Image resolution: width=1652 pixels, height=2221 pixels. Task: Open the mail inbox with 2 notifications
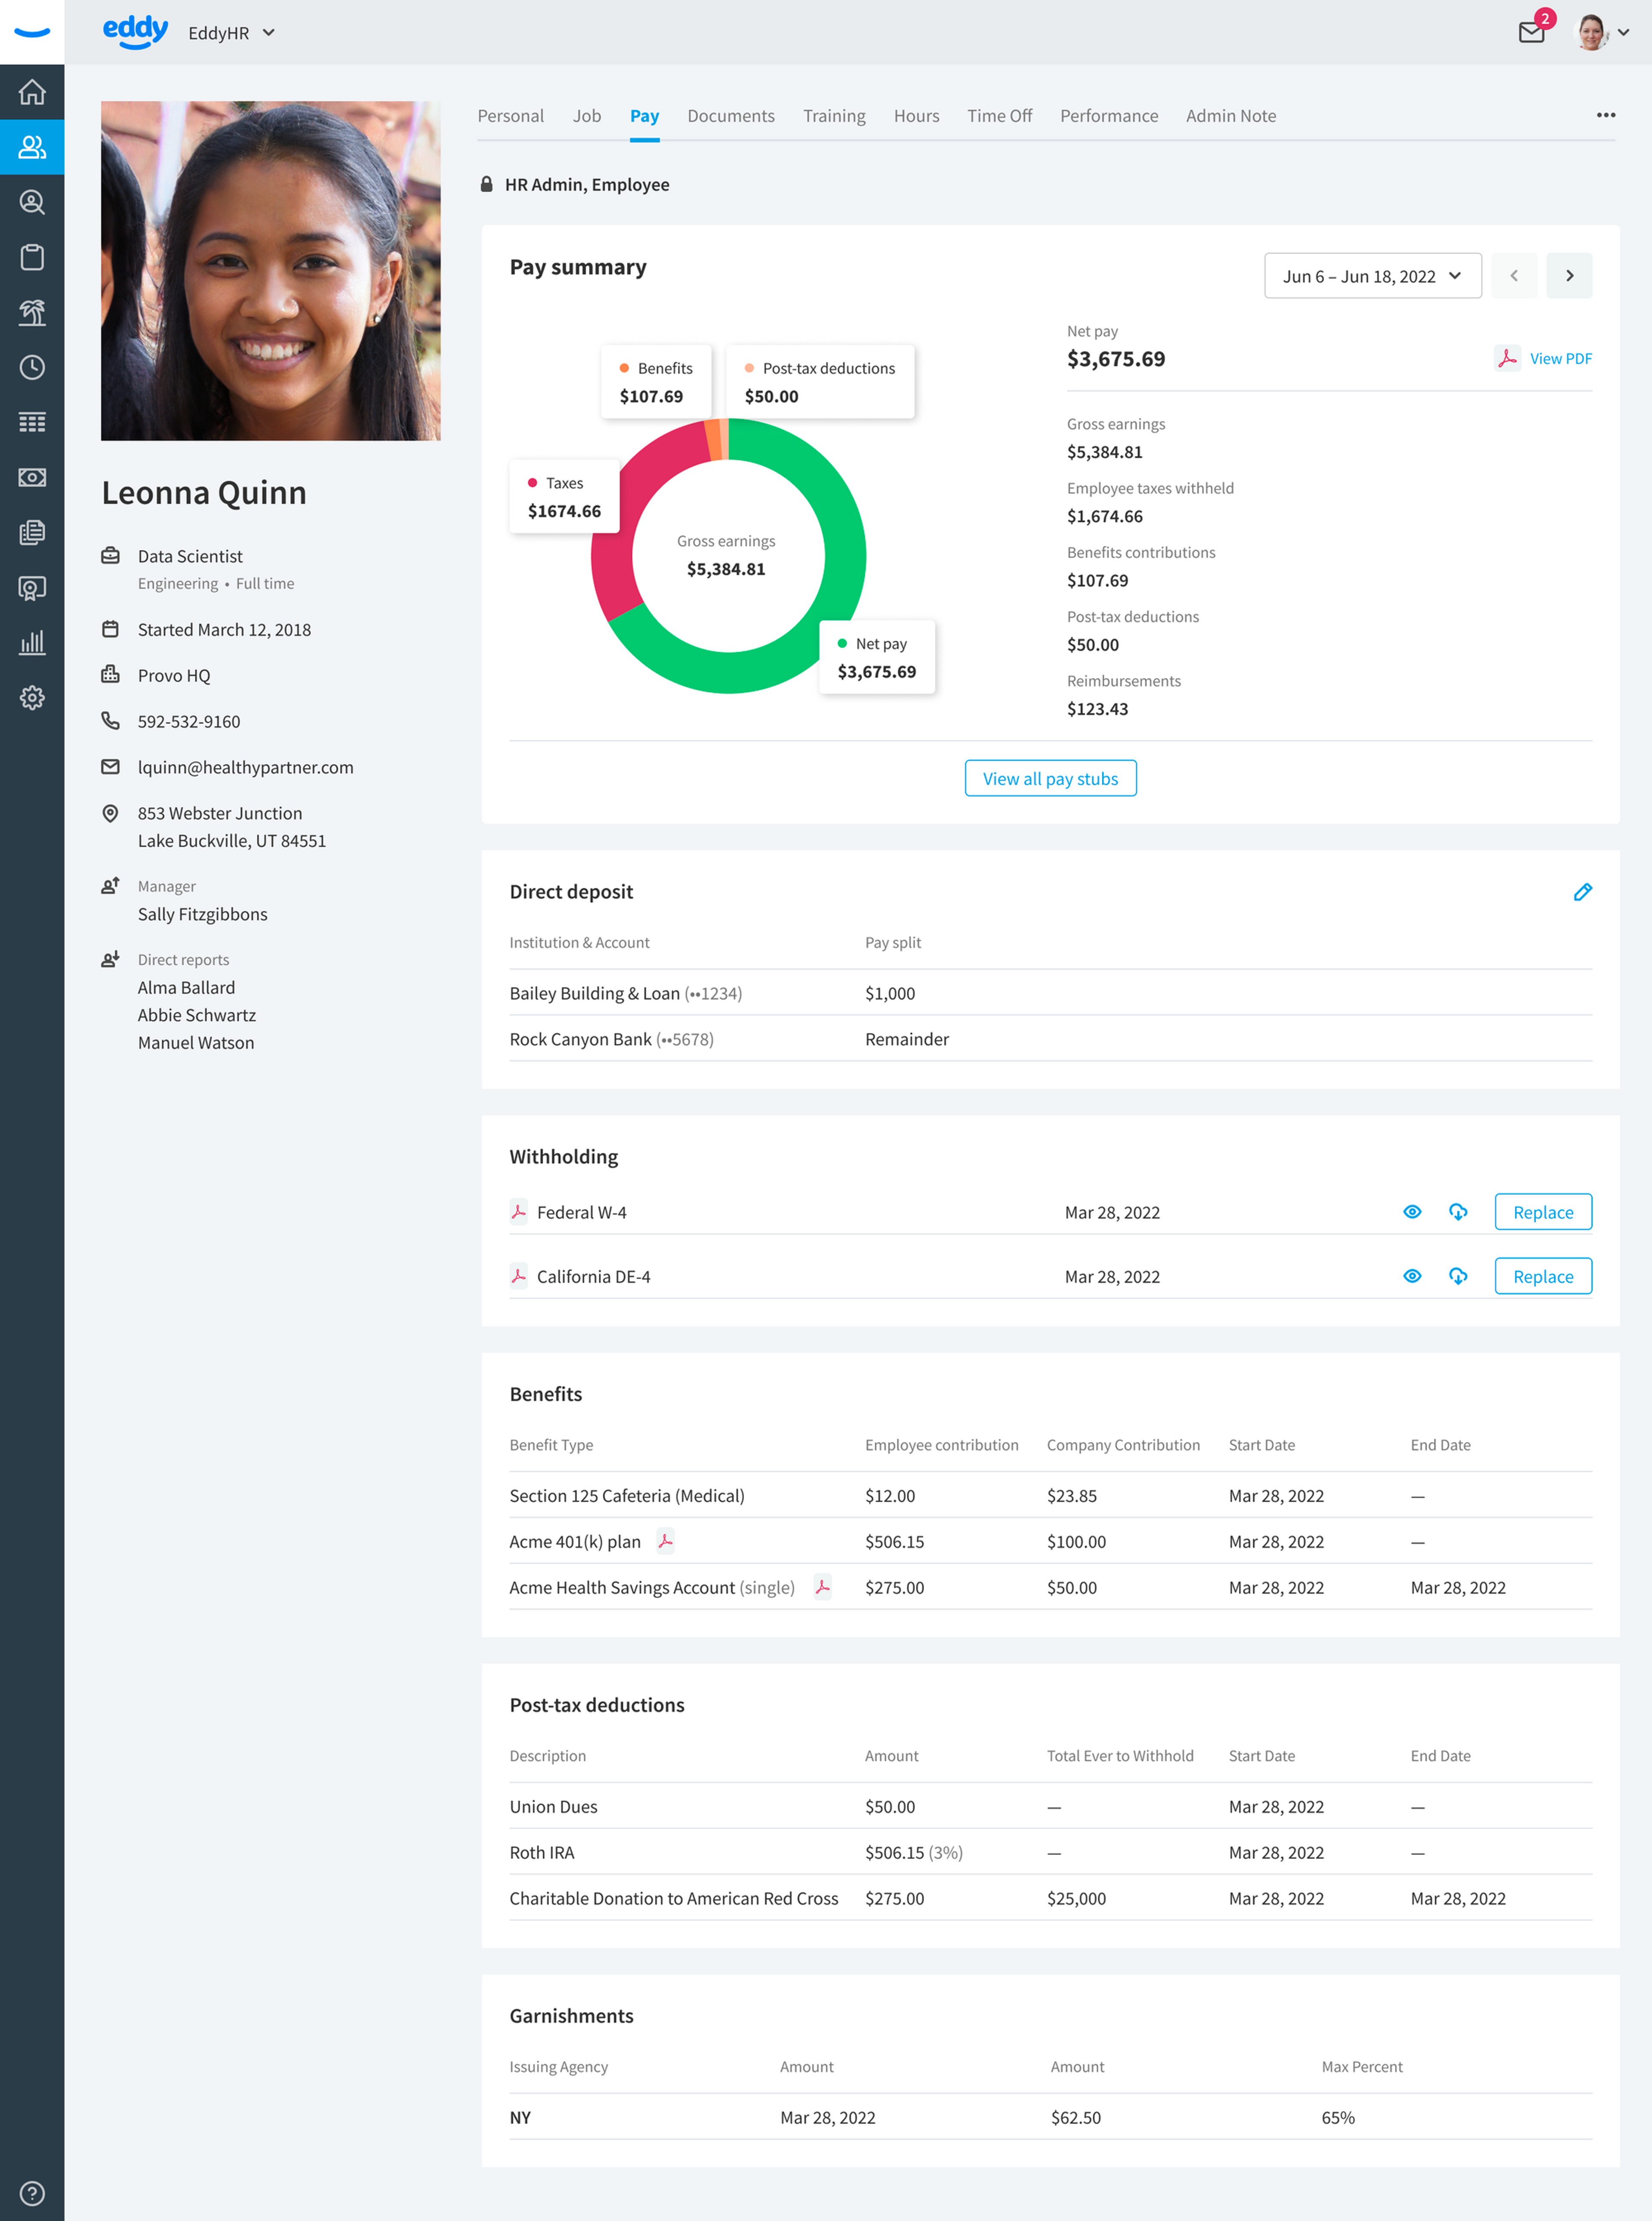pyautogui.click(x=1532, y=32)
